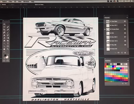
Task: Pick the red swatch in recent swatches row
Action: [106, 64]
